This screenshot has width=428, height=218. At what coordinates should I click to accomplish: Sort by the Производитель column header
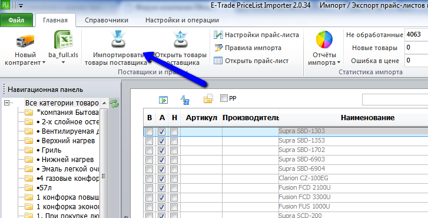point(251,118)
